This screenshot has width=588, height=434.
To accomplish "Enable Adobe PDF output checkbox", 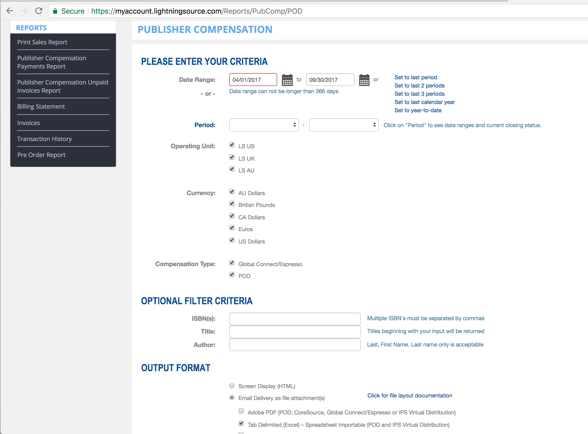I will 241,411.
